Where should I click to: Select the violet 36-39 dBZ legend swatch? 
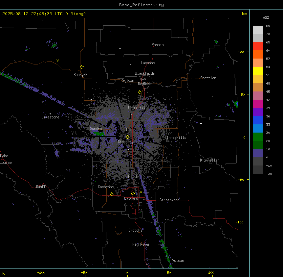(258, 112)
